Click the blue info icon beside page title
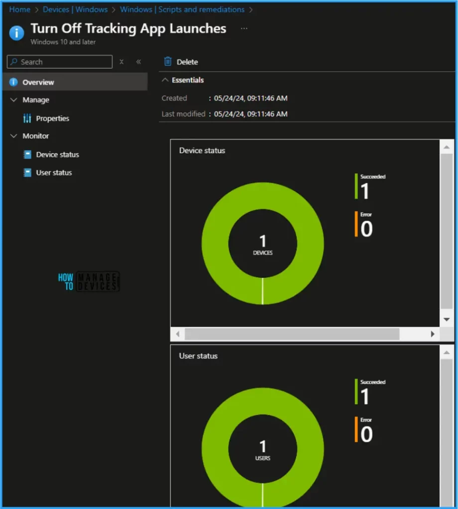This screenshot has height=509, width=458. (x=16, y=33)
